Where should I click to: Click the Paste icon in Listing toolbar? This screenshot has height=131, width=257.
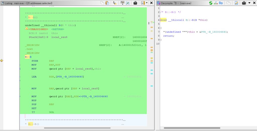pyautogui.click(x=107, y=3)
